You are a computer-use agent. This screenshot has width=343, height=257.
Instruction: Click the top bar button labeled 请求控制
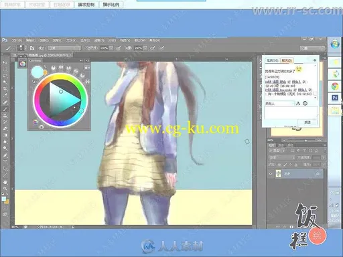click(x=86, y=5)
